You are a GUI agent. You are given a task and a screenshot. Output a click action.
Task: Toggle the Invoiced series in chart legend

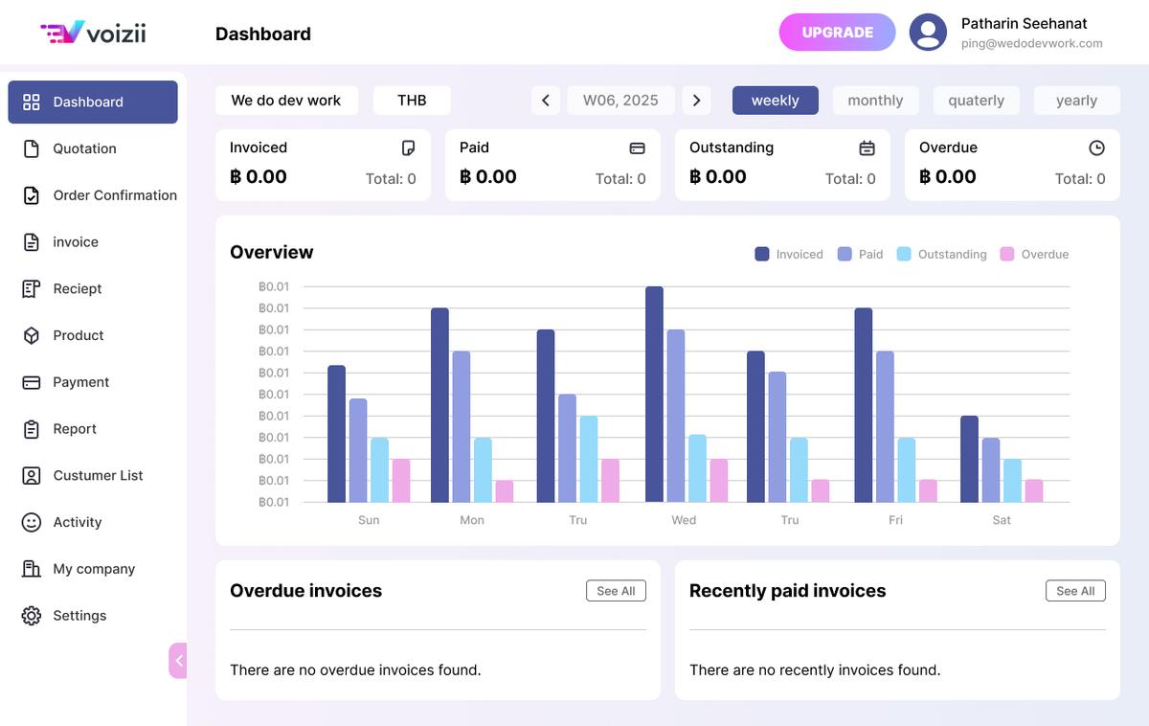[762, 254]
